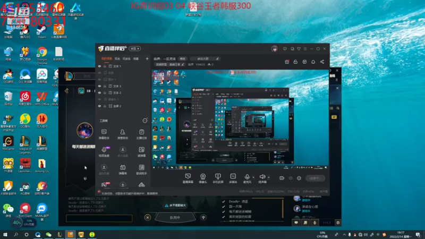Switch to the third scene tab
Viewport: 425px width, 239px height.
126,58
